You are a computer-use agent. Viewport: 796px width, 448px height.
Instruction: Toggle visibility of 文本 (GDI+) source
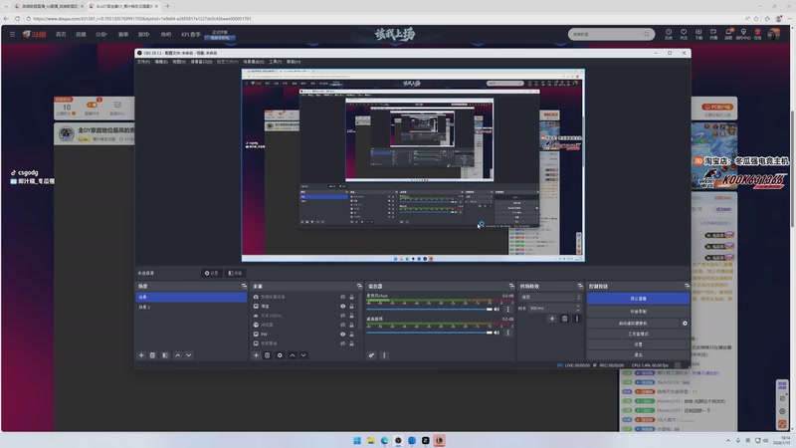342,316
